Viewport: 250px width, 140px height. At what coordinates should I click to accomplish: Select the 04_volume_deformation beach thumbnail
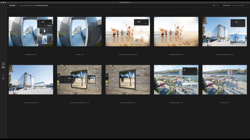(x=176, y=31)
